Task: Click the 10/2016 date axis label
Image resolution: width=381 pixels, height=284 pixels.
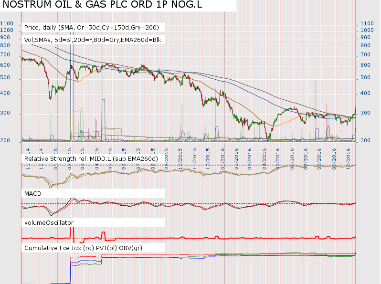Action: point(348,159)
